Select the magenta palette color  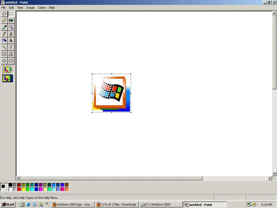point(41,189)
